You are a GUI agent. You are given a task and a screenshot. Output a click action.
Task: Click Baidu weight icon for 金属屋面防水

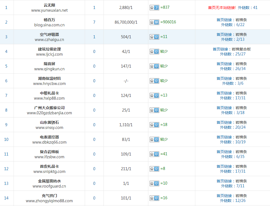[x=154, y=183]
